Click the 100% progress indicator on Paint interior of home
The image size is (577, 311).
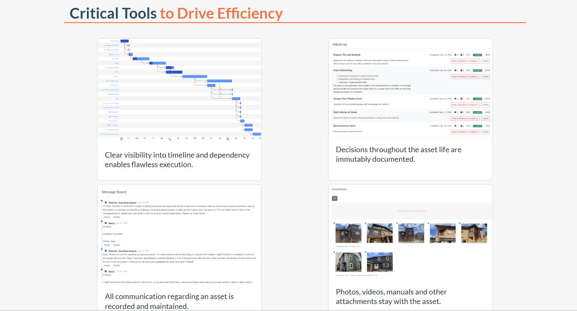[x=488, y=112]
